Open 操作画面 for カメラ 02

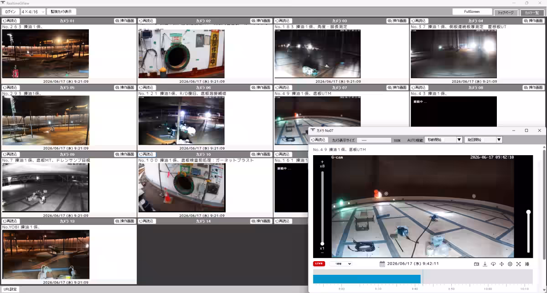(x=261, y=21)
